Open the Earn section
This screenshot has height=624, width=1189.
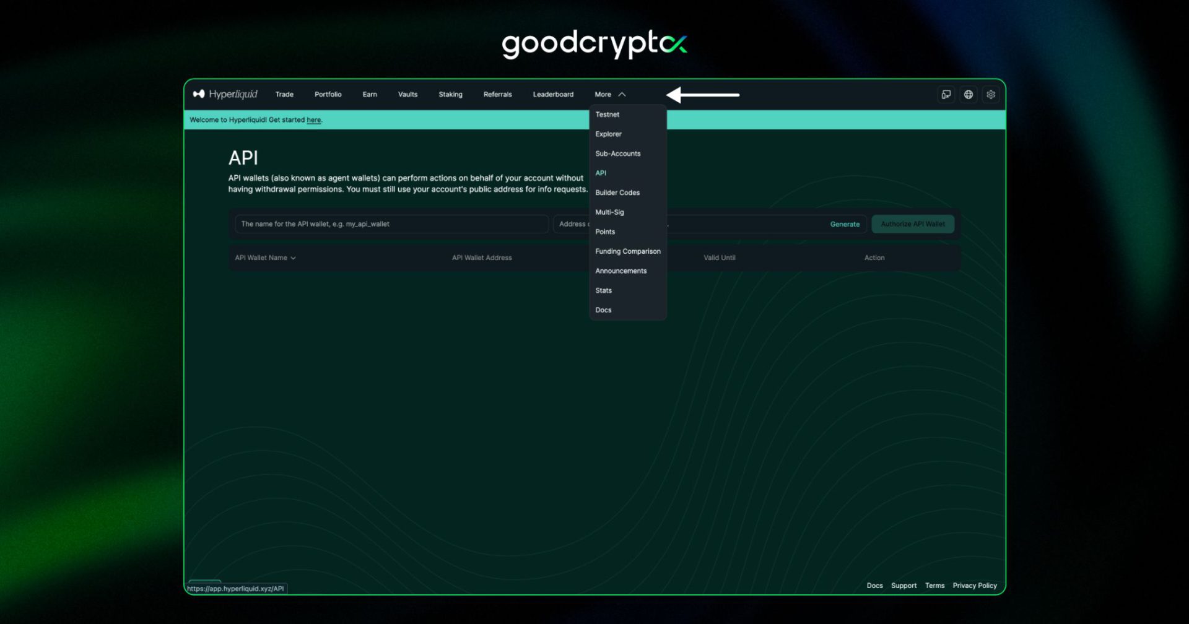click(370, 95)
